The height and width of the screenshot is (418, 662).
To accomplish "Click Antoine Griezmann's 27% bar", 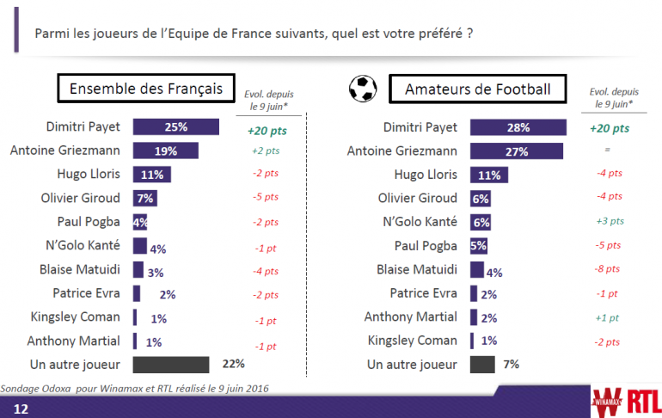I will (517, 151).
